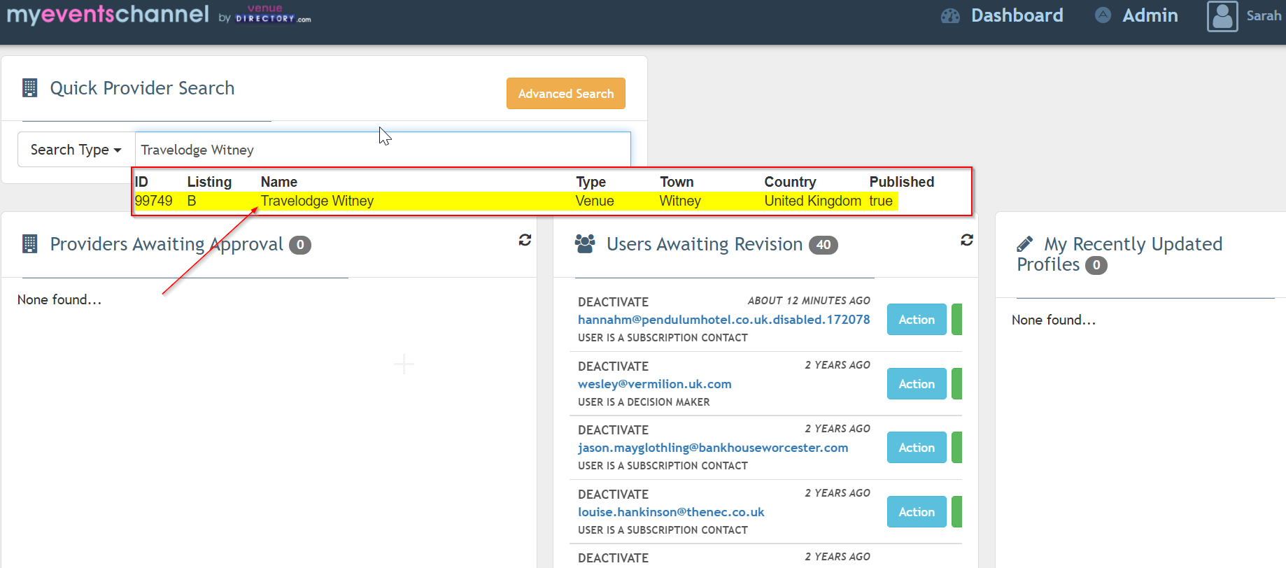Click the Providers Awaiting Approval building icon
The width and height of the screenshot is (1286, 568).
point(30,243)
